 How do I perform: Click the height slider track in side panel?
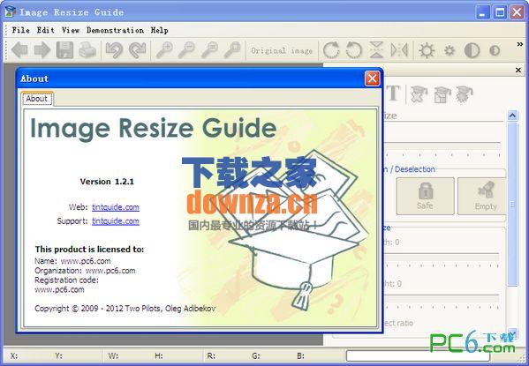click(x=442, y=299)
